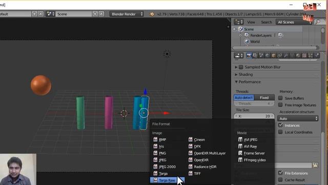This screenshot has width=328, height=185.
Task: Open the Particles properties tab
Action: (311, 55)
